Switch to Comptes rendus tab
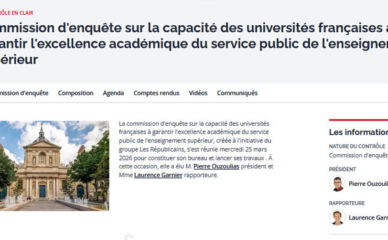 tap(156, 93)
